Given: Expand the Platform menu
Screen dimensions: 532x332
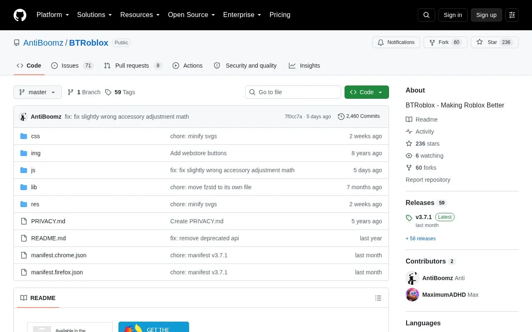Looking at the screenshot, I should coord(53,15).
